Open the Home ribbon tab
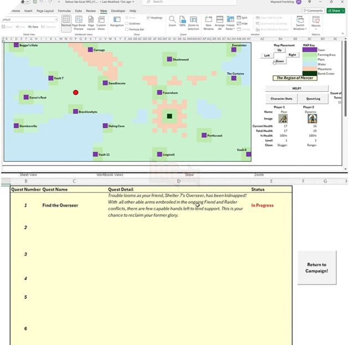 (x=16, y=11)
